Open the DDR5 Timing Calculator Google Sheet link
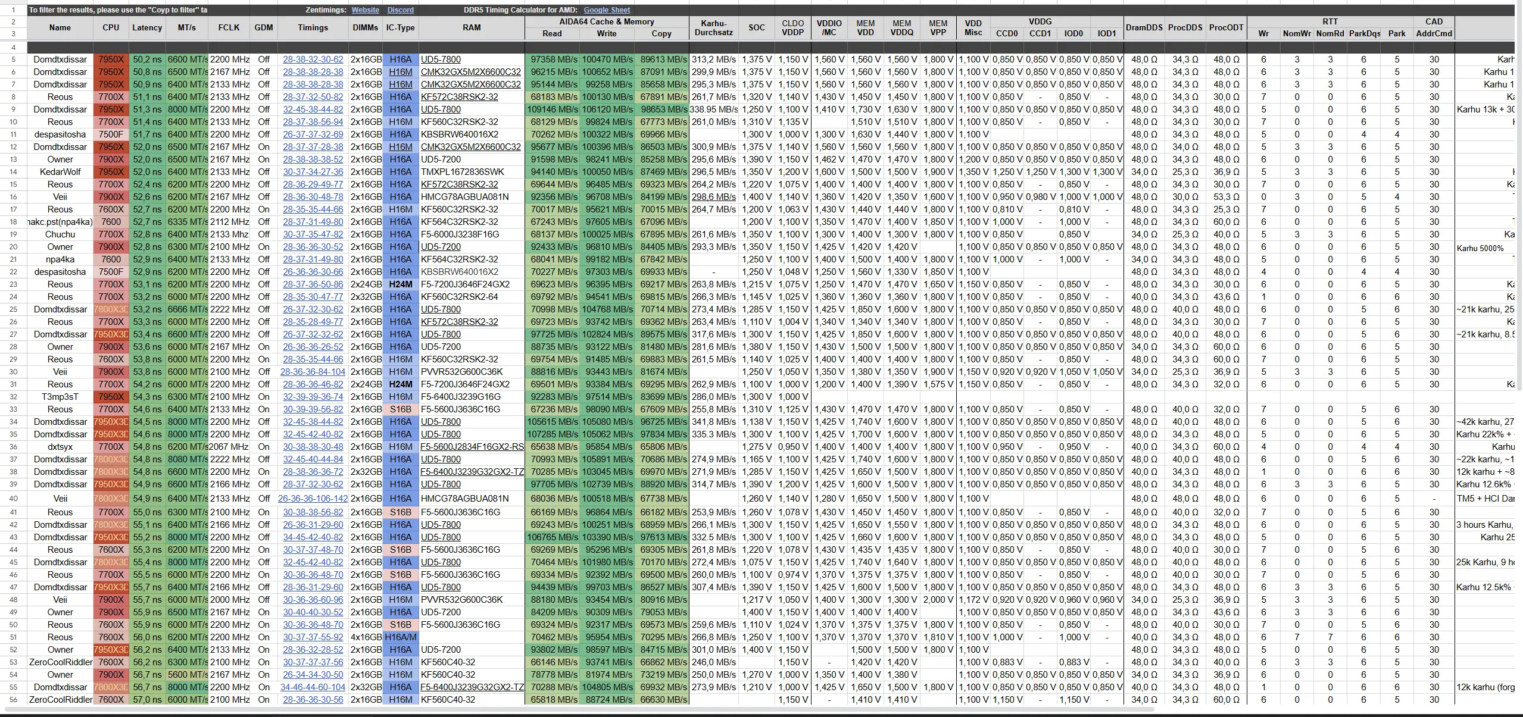The width and height of the screenshot is (1523, 717). coord(607,10)
